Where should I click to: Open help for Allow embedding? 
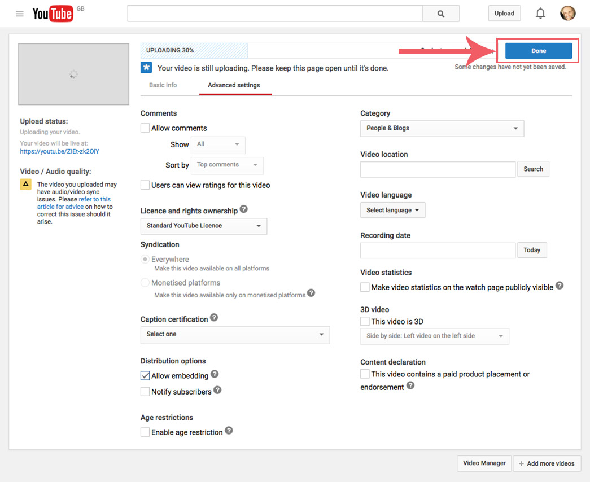coord(215,374)
